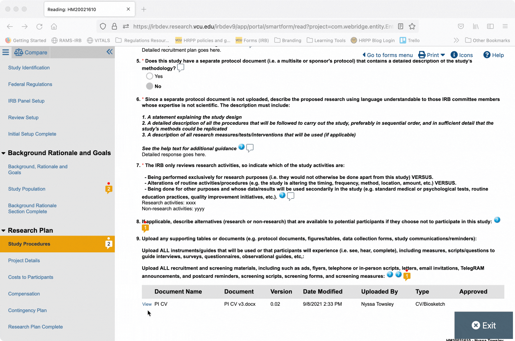Image resolution: width=515 pixels, height=341 pixels.
Task: Click orange comment flag on question 8
Action: pyautogui.click(x=145, y=228)
